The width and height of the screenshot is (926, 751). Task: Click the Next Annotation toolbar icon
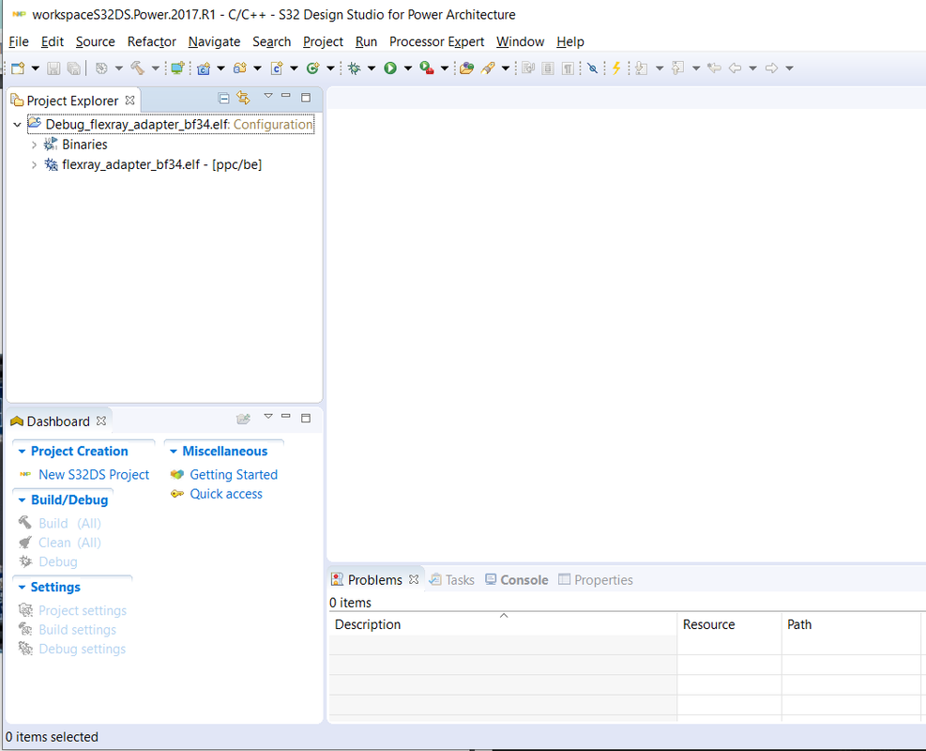click(x=642, y=68)
